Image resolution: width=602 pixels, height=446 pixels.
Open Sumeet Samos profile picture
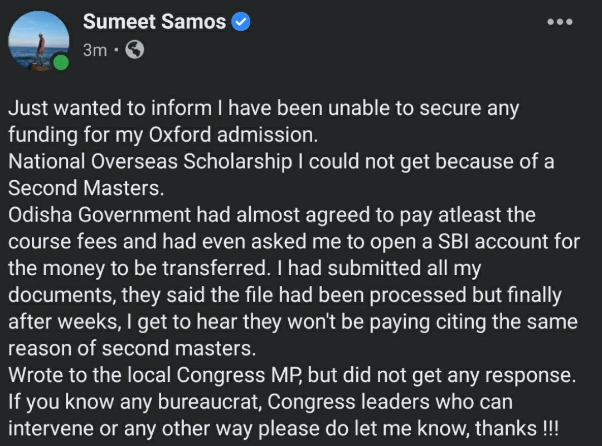(x=38, y=41)
